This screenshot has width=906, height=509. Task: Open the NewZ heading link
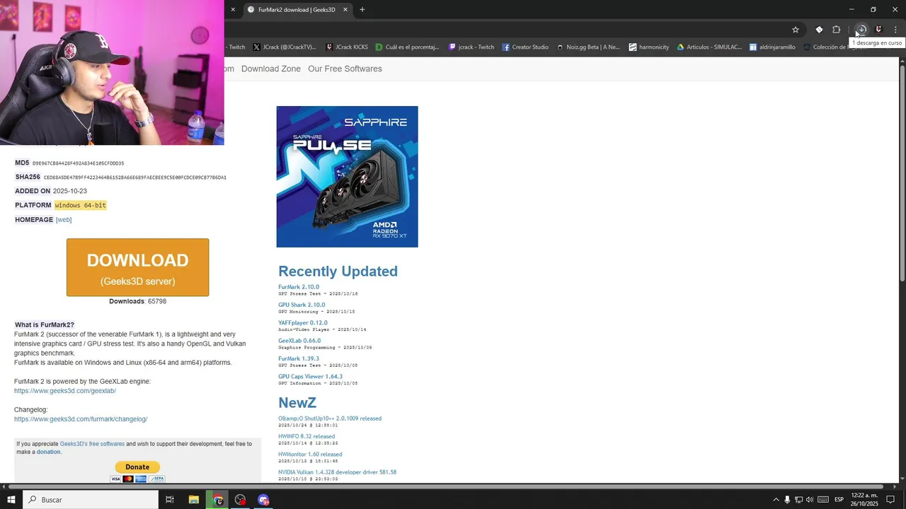pyautogui.click(x=297, y=403)
